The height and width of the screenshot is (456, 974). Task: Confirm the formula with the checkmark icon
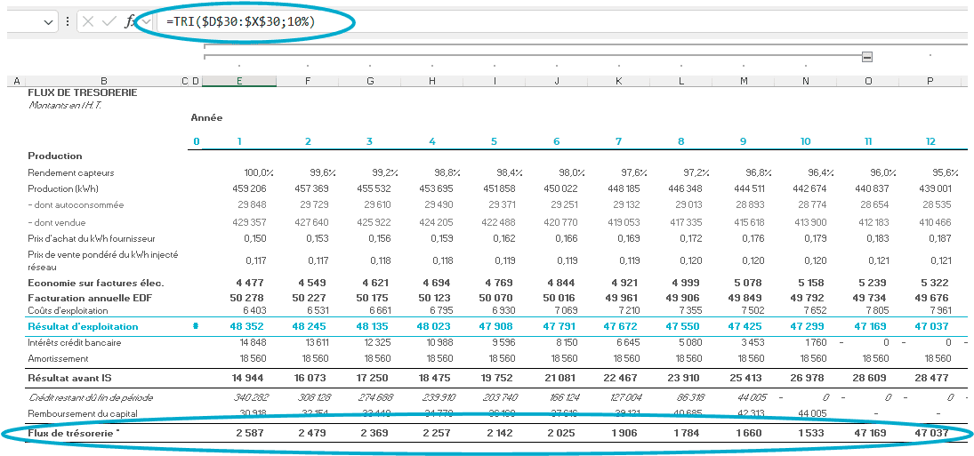click(x=109, y=21)
